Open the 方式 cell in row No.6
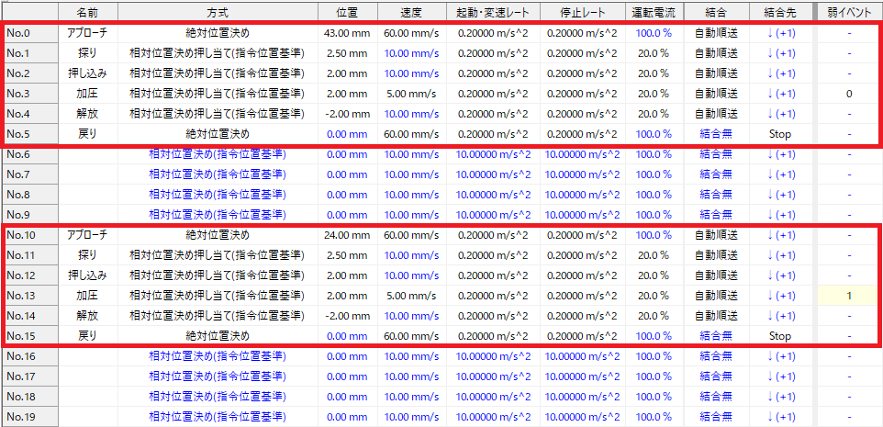The image size is (883, 427). [217, 154]
